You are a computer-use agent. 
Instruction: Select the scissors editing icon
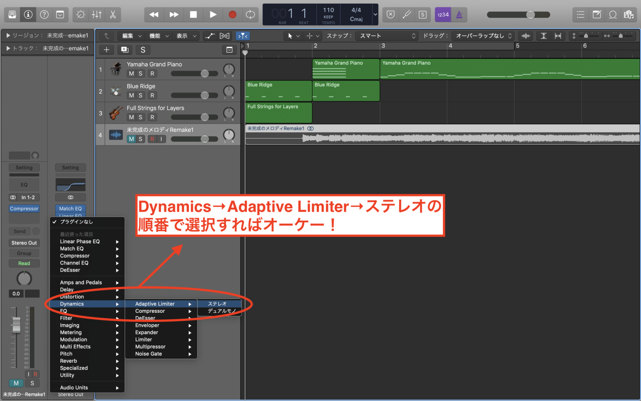pos(113,14)
